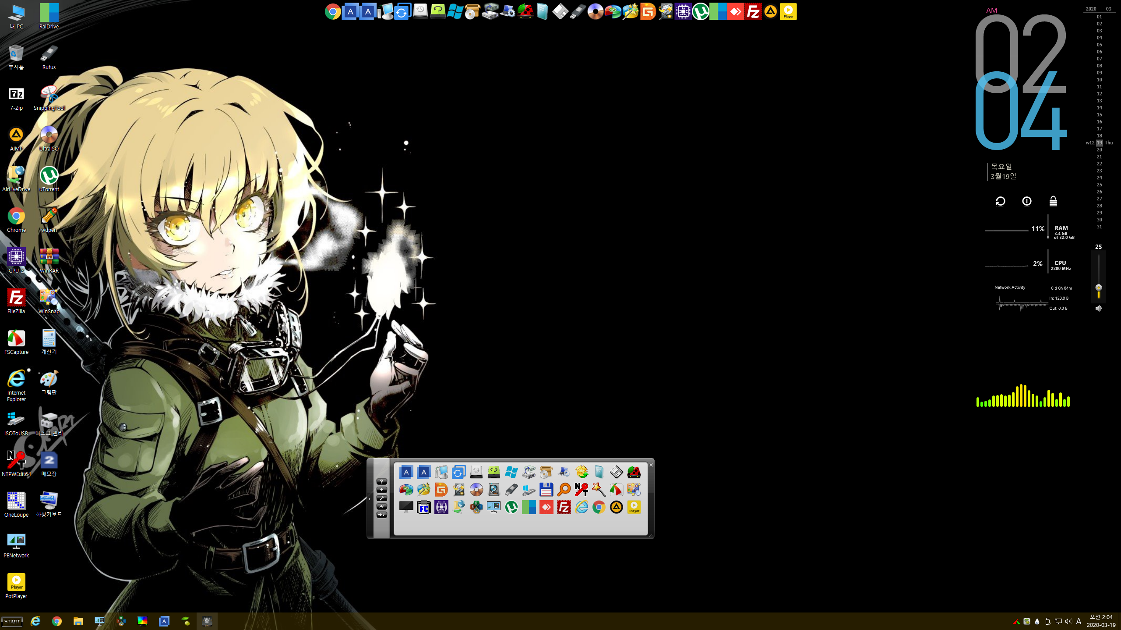1121x630 pixels.
Task: Select the 화상키보드 on-screen keyboard icon
Action: (x=49, y=505)
